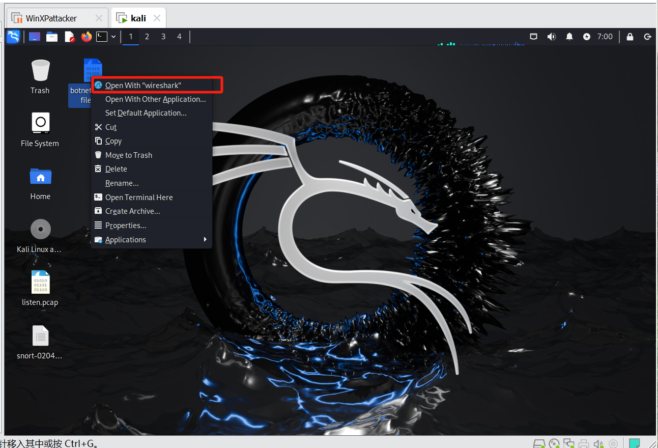Choose Move to Trash
Image resolution: width=658 pixels, height=448 pixels.
coord(152,155)
